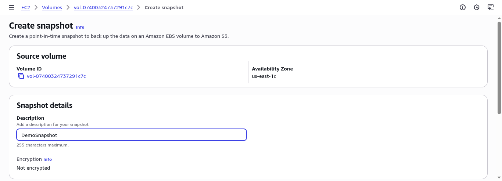The image size is (502, 181).
Task: Click the chevron before Create snapshot breadcrumb
Action: coord(139,7)
